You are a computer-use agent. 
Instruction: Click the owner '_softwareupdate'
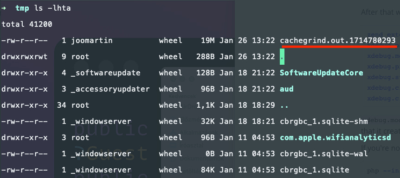point(106,73)
